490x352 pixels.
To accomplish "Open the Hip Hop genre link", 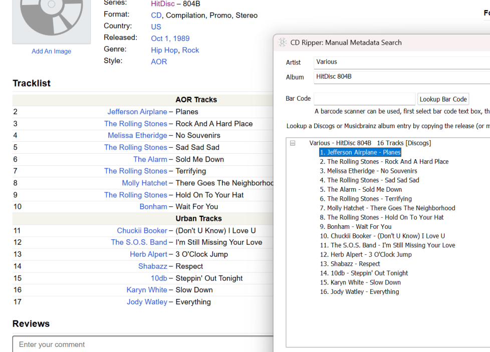I will [164, 50].
